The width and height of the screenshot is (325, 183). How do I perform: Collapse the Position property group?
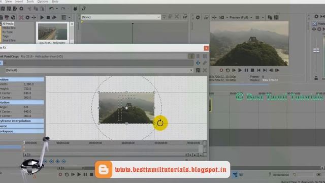point(22,79)
